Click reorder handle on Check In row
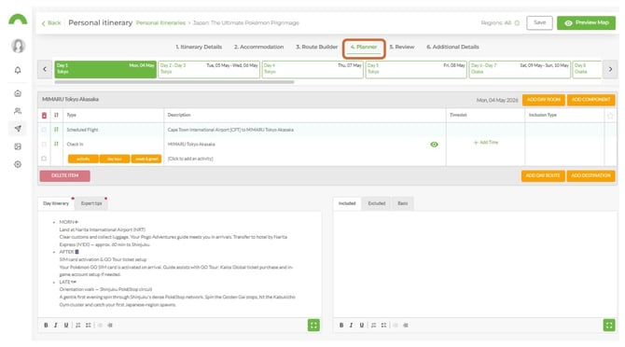The image size is (625, 347). pos(56,144)
